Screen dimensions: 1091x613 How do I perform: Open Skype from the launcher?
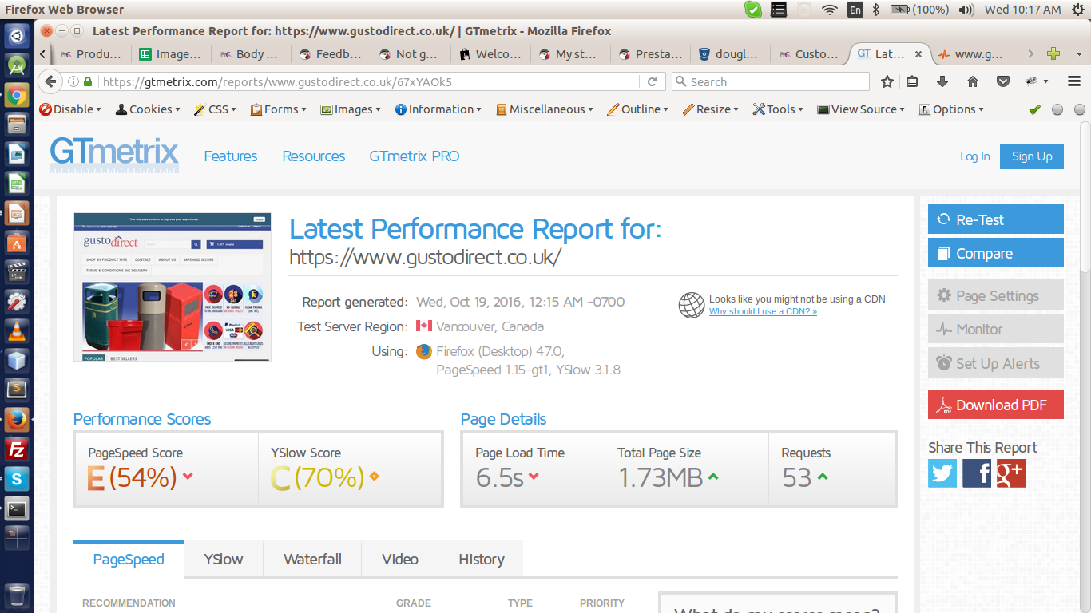click(x=17, y=479)
